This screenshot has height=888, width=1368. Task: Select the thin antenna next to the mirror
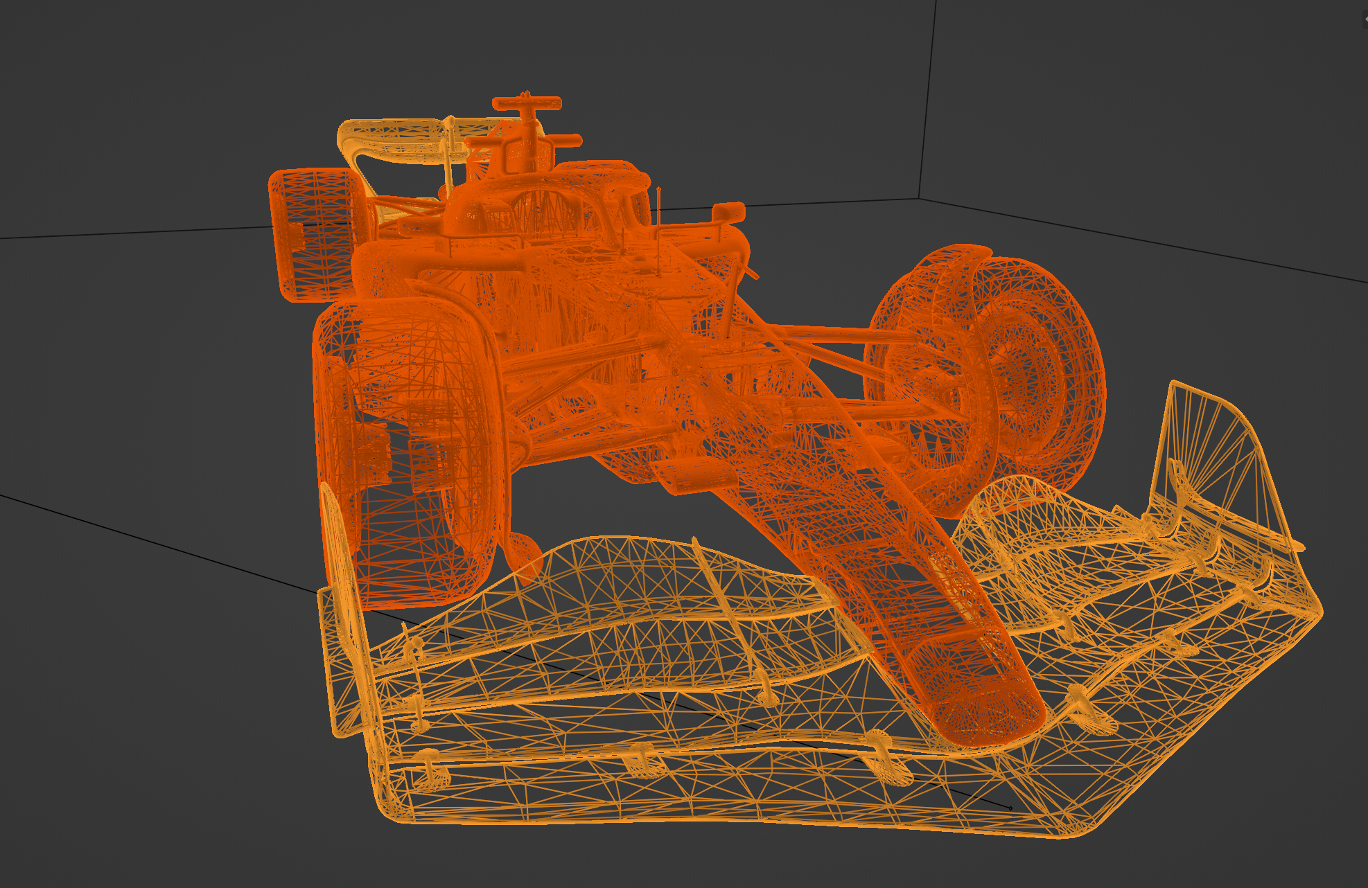(x=659, y=208)
